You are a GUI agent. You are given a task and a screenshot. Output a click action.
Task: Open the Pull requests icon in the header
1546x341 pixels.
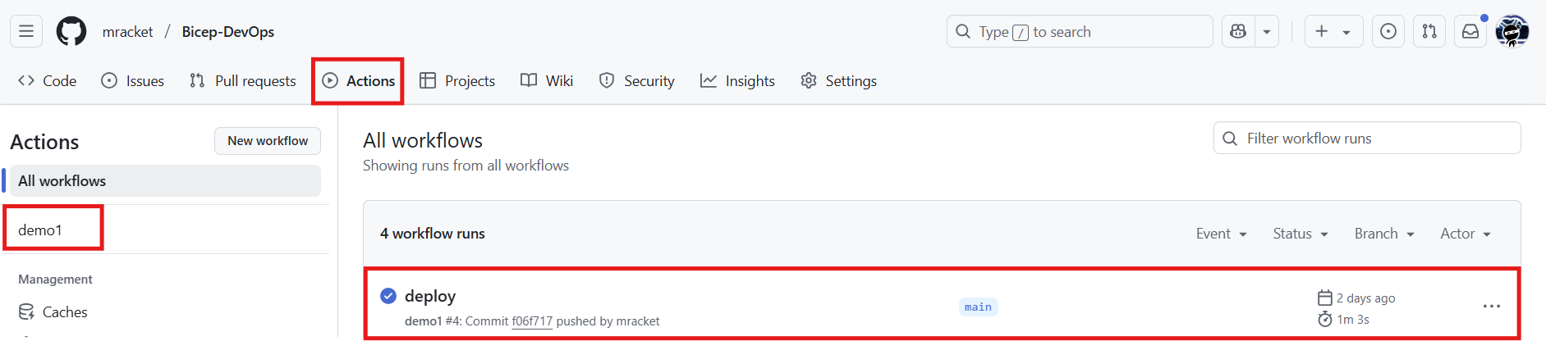pos(1429,31)
